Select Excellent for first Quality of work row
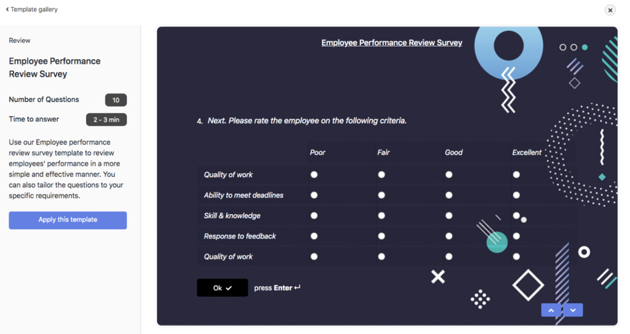 517,175
